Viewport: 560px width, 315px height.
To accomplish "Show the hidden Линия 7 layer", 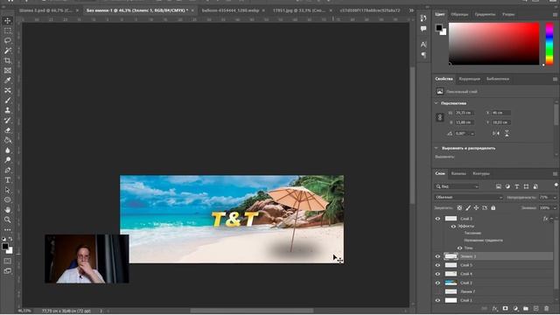I will 437,291.
